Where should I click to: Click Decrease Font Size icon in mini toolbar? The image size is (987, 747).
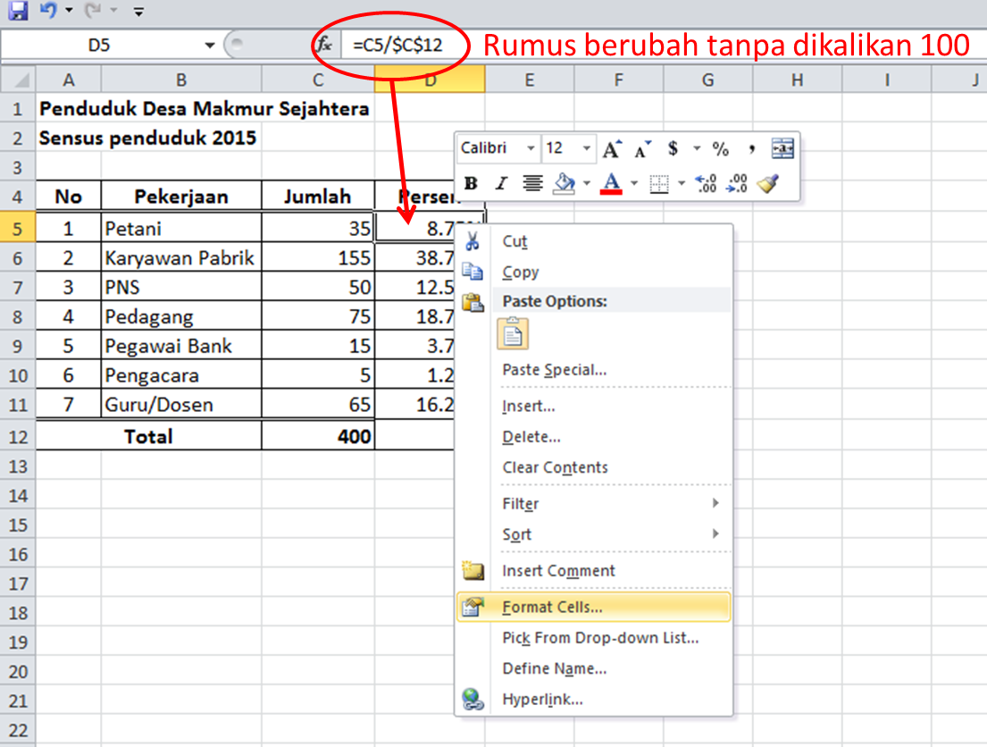643,149
